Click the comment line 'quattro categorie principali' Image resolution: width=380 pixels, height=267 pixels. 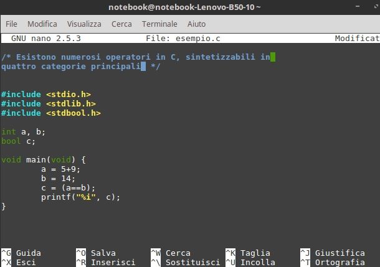pyautogui.click(x=80, y=67)
